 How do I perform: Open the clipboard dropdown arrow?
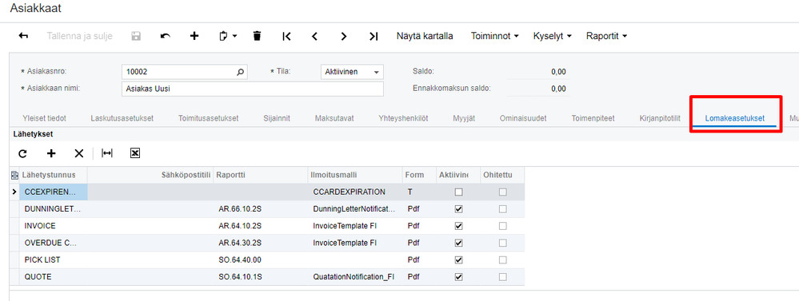[x=235, y=36]
